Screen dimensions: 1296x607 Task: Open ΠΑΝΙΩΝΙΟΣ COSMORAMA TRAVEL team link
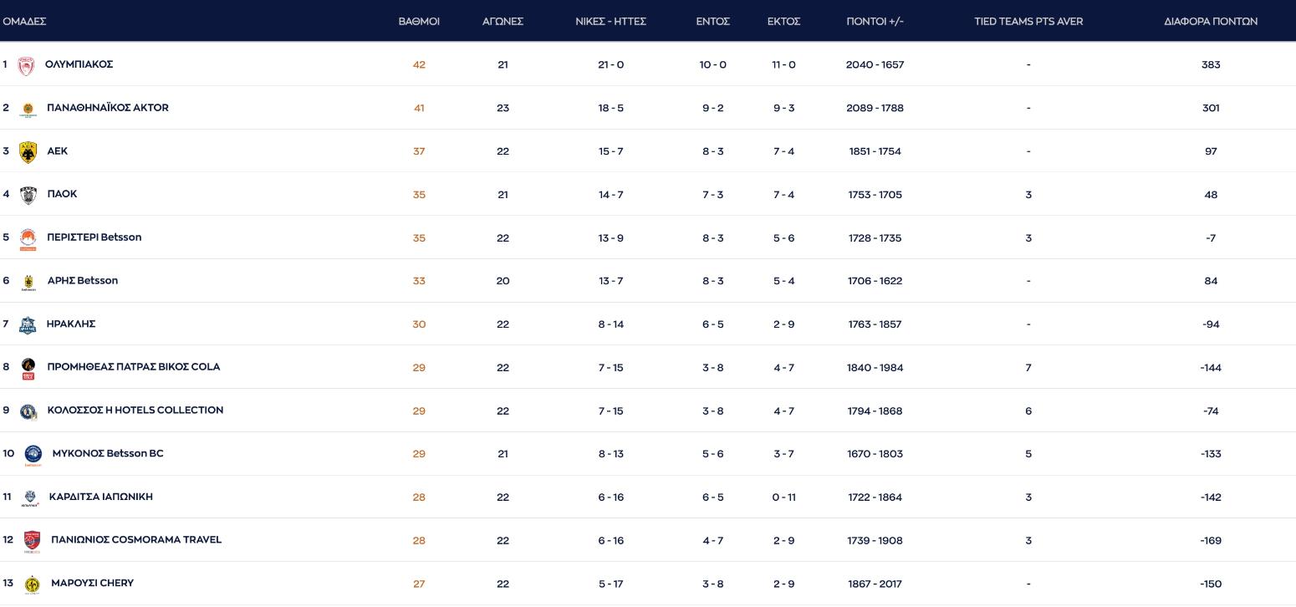[x=136, y=540]
